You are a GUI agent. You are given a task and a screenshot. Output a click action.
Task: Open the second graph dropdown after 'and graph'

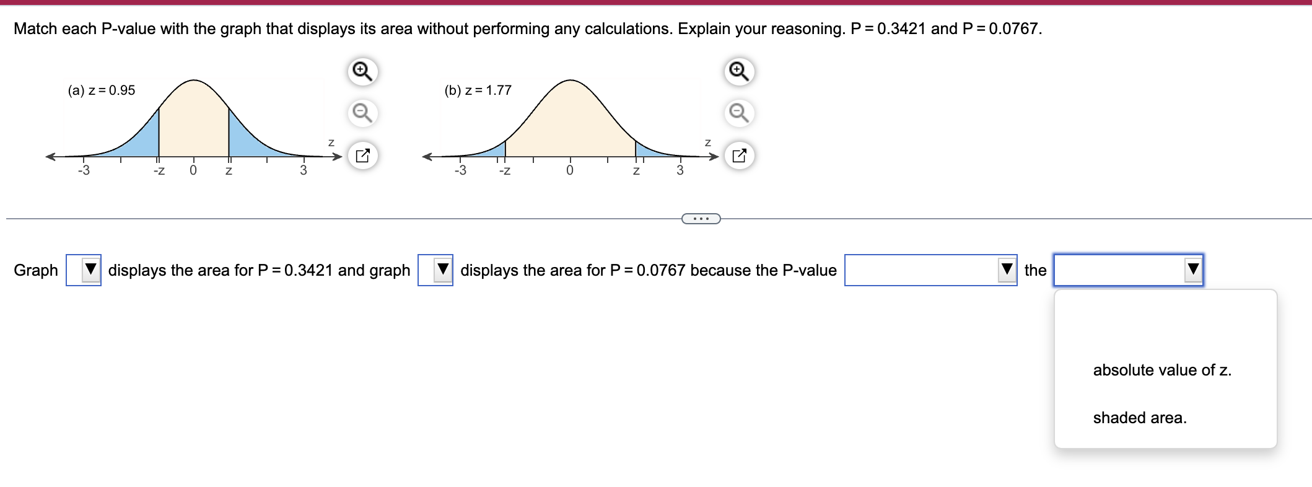tap(440, 268)
